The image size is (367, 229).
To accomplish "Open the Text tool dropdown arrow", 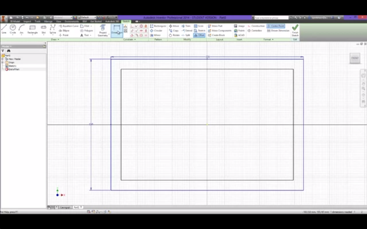I will (x=91, y=35).
